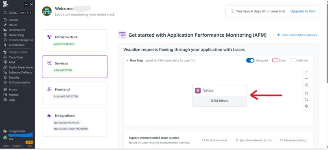Open Automation in the sidebar

coord(16,45)
